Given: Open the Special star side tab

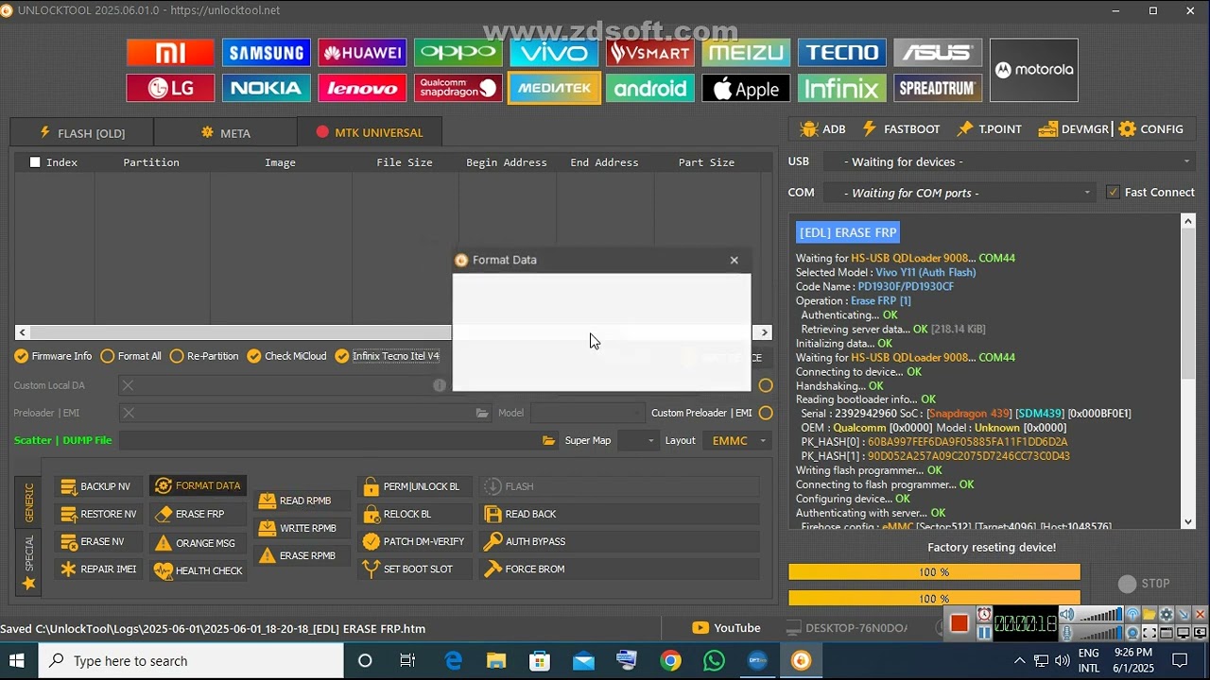Looking at the screenshot, I should 28,562.
